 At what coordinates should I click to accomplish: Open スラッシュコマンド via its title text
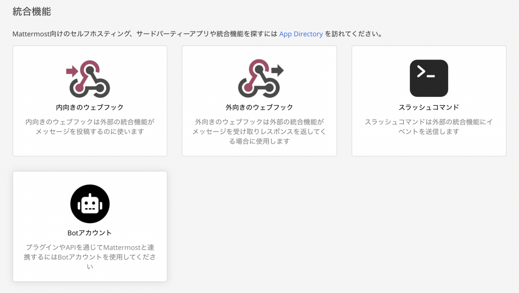[429, 107]
